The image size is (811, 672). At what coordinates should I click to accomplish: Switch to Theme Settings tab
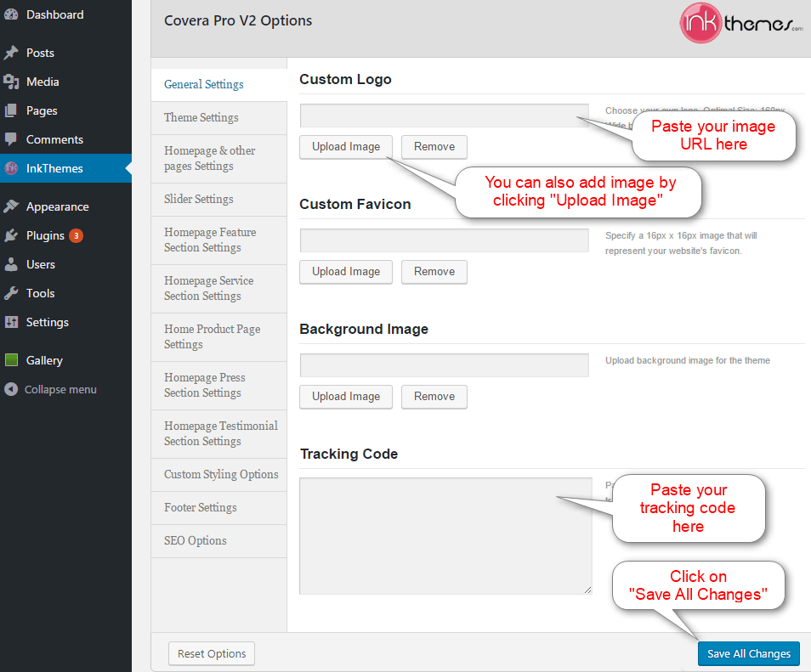(218, 118)
